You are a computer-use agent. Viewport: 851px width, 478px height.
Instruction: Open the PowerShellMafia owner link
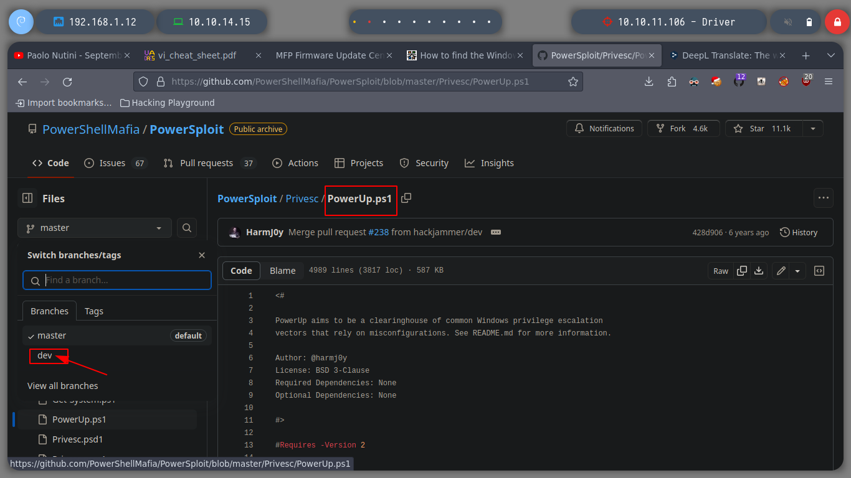(x=91, y=129)
